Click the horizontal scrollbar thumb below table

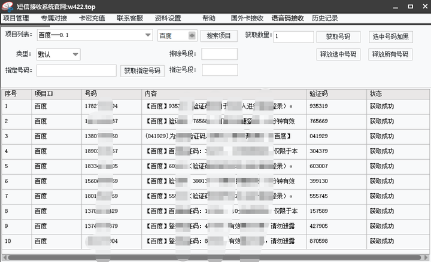[x=214, y=258]
